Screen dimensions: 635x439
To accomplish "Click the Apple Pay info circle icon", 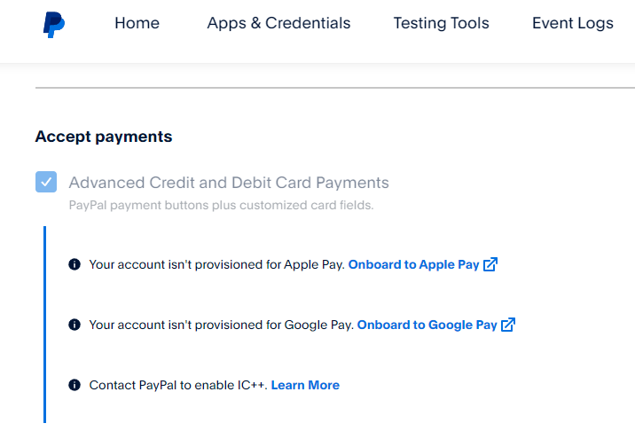I will tap(74, 264).
